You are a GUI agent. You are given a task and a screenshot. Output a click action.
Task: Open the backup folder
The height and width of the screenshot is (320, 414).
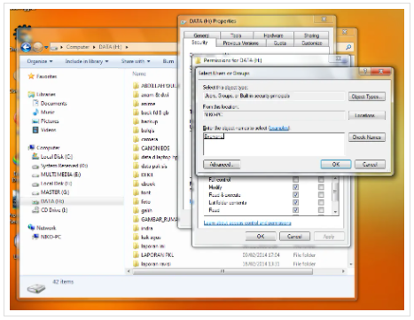[x=145, y=121]
